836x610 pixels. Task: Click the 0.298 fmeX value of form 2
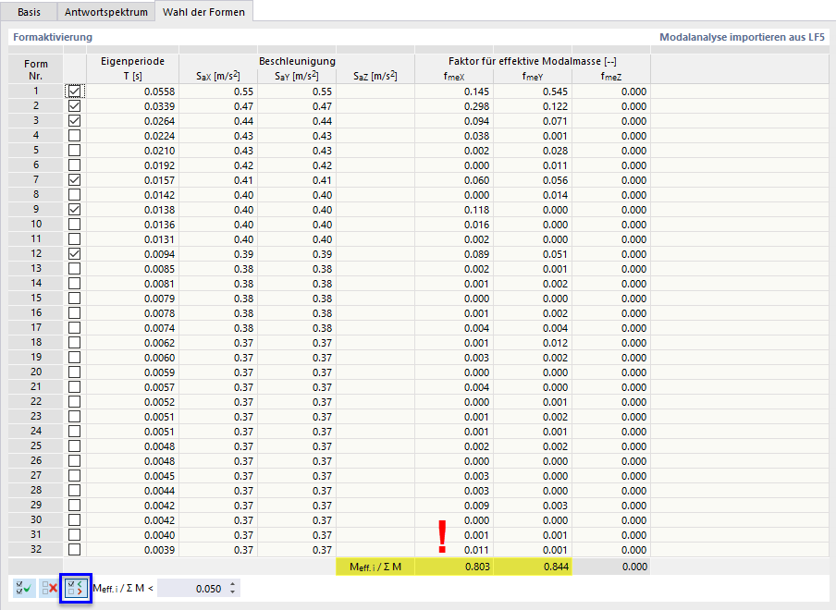click(454, 106)
